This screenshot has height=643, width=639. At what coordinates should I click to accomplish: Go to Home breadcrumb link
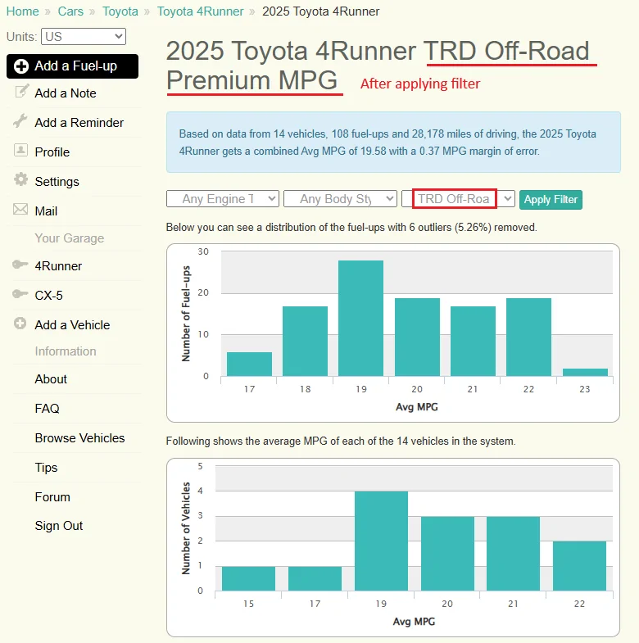point(23,11)
